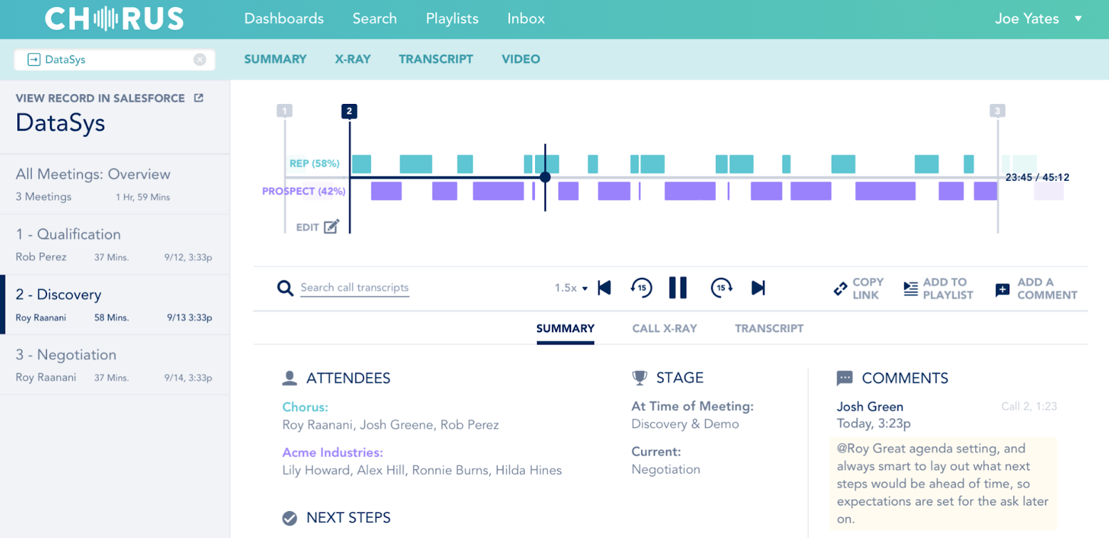Click the Chorus logo

[114, 19]
